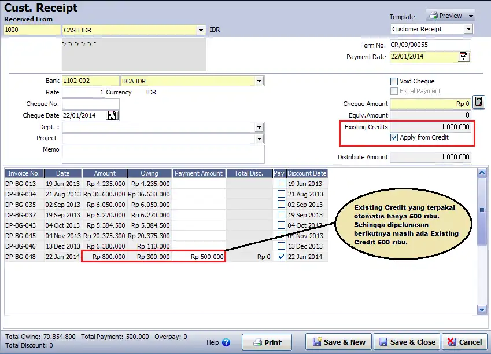Uncheck the Apply from Credit checkbox
Screen dimensions: 491x354
(394, 137)
